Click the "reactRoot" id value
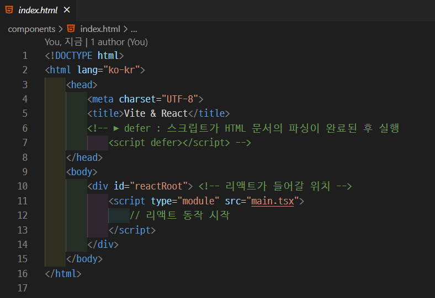Image resolution: width=435 pixels, height=298 pixels. pyautogui.click(x=158, y=186)
